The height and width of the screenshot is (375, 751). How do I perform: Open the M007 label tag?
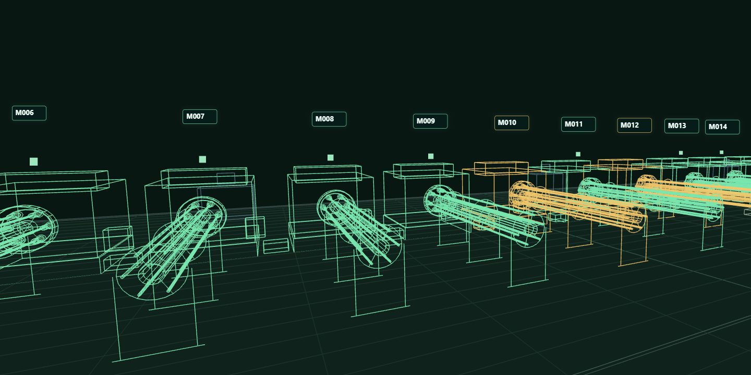200,117
